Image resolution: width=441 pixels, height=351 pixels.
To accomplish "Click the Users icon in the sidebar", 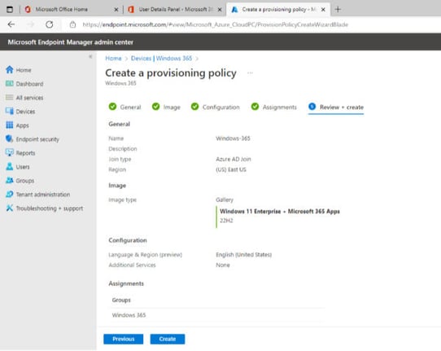I will point(9,166).
